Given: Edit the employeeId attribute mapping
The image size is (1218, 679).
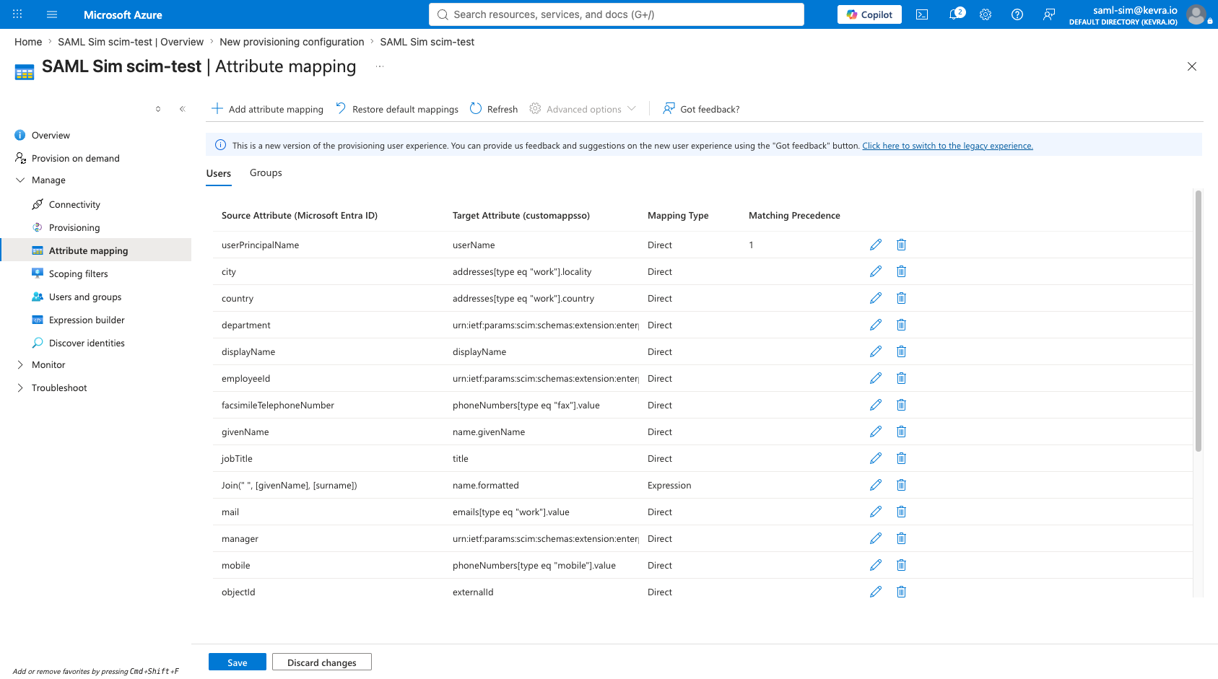Looking at the screenshot, I should 876,378.
